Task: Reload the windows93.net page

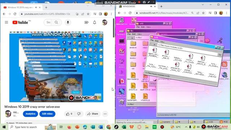Action: tap(130, 13)
